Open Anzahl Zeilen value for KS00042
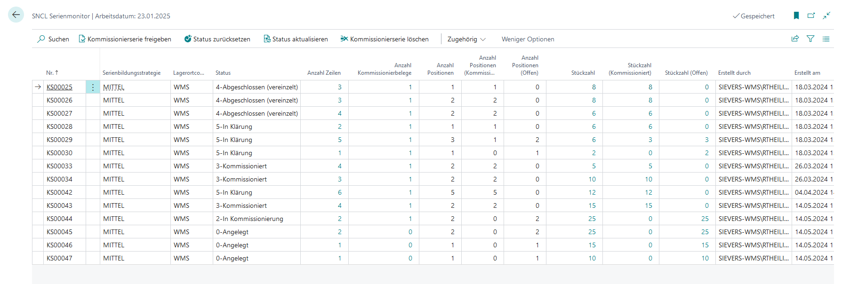Viewport: 866px width, 284px height. pyautogui.click(x=339, y=192)
